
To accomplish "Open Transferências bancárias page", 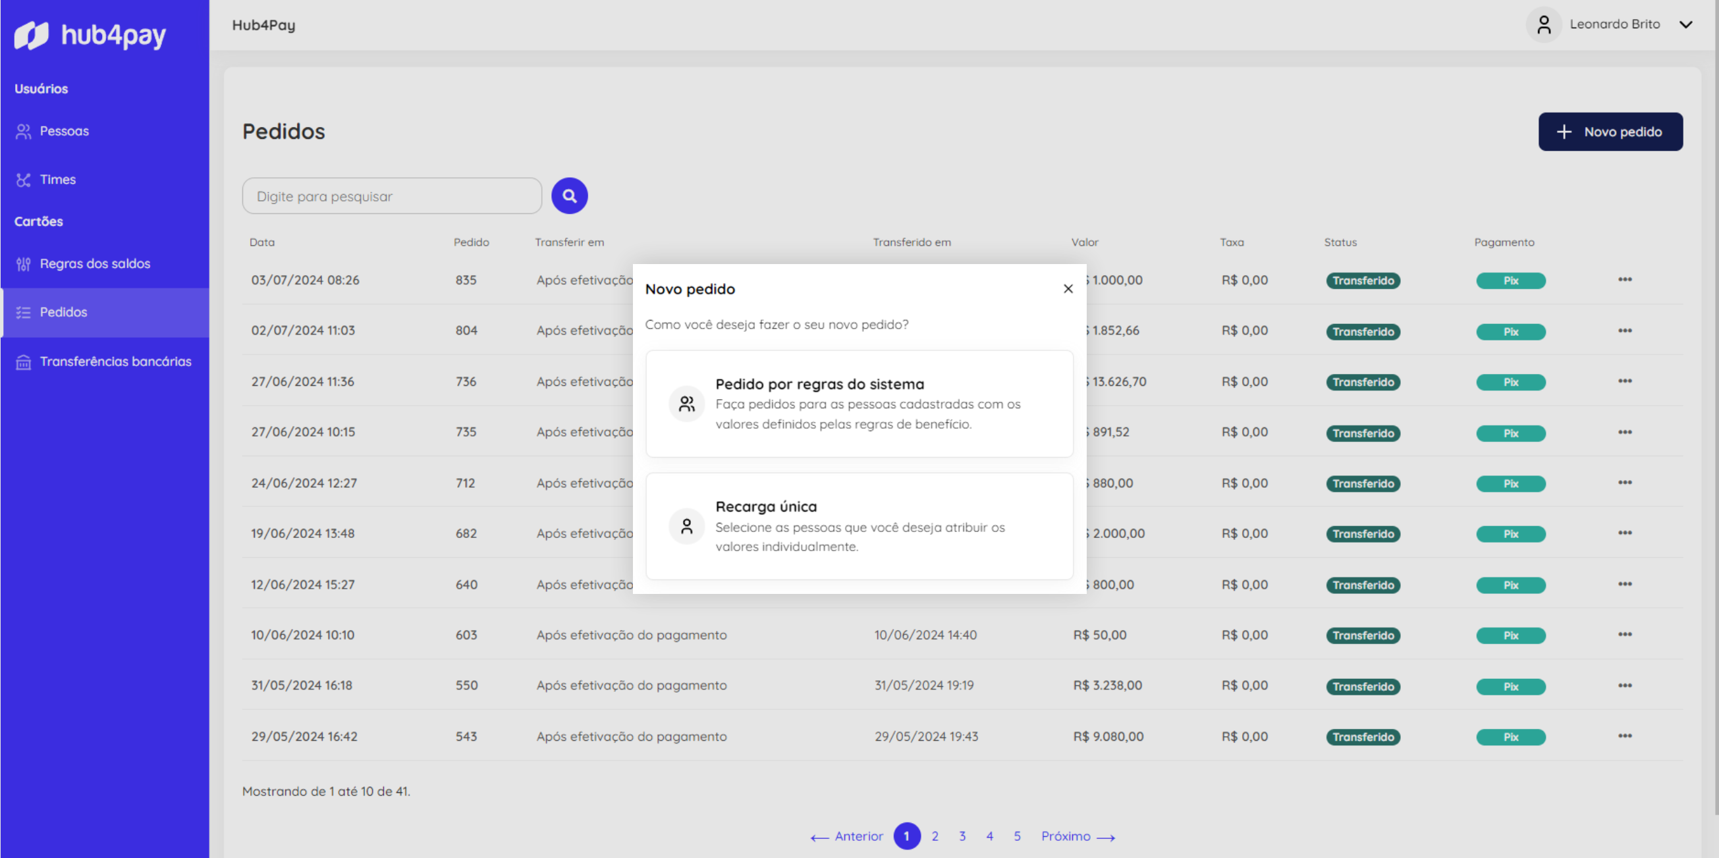I will pos(105,362).
